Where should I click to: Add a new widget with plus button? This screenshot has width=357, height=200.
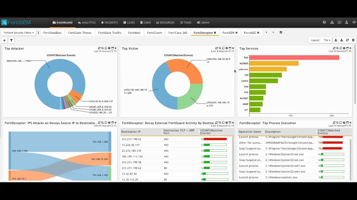click(4, 41)
